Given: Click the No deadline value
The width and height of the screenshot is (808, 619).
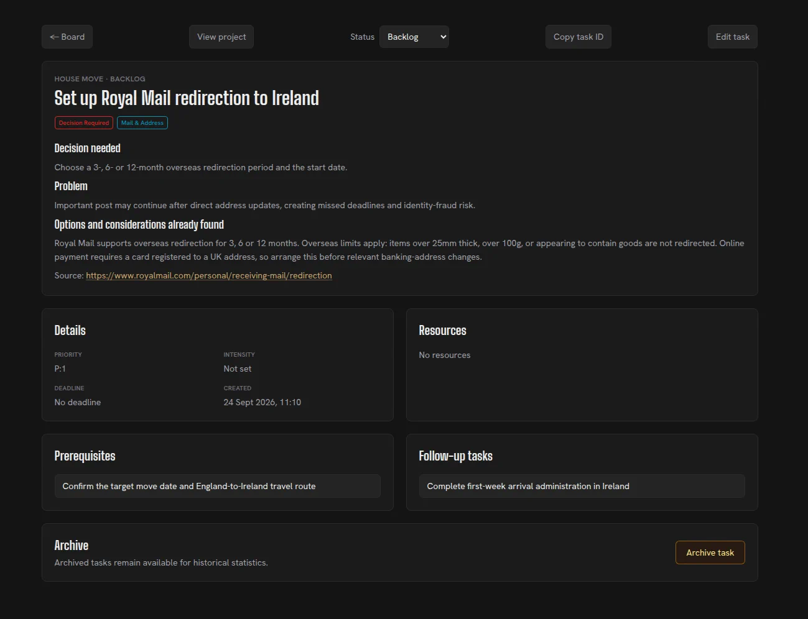Looking at the screenshot, I should click(x=78, y=402).
